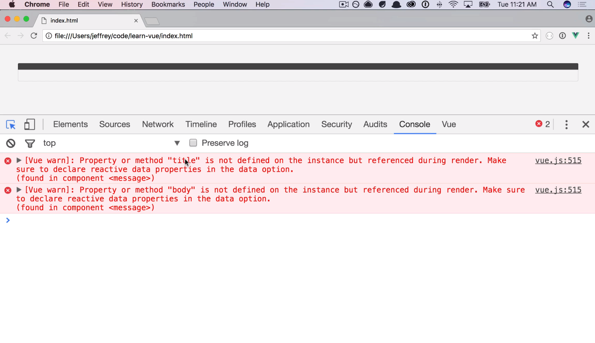Open the Wi-Fi status menu
Image resolution: width=595 pixels, height=343 pixels.
tap(453, 4)
